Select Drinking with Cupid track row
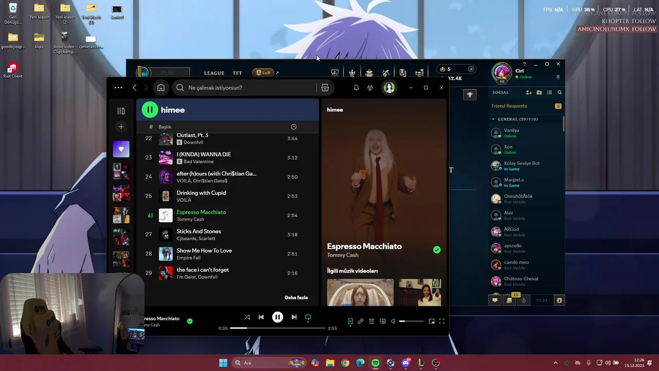This screenshot has width=659, height=371. (228, 196)
